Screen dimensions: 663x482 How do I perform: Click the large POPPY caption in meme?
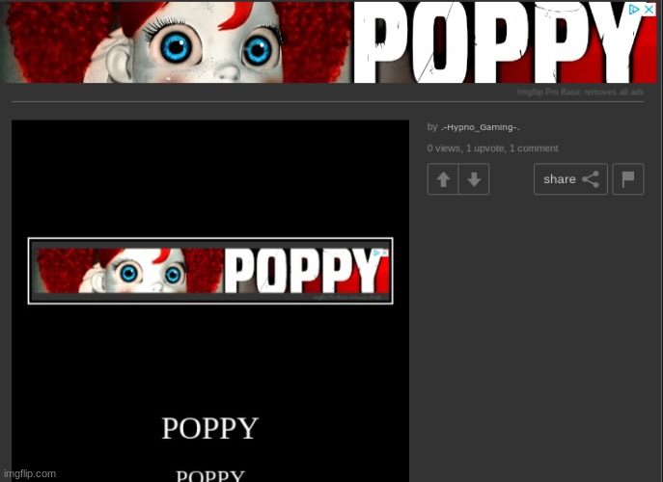(210, 428)
